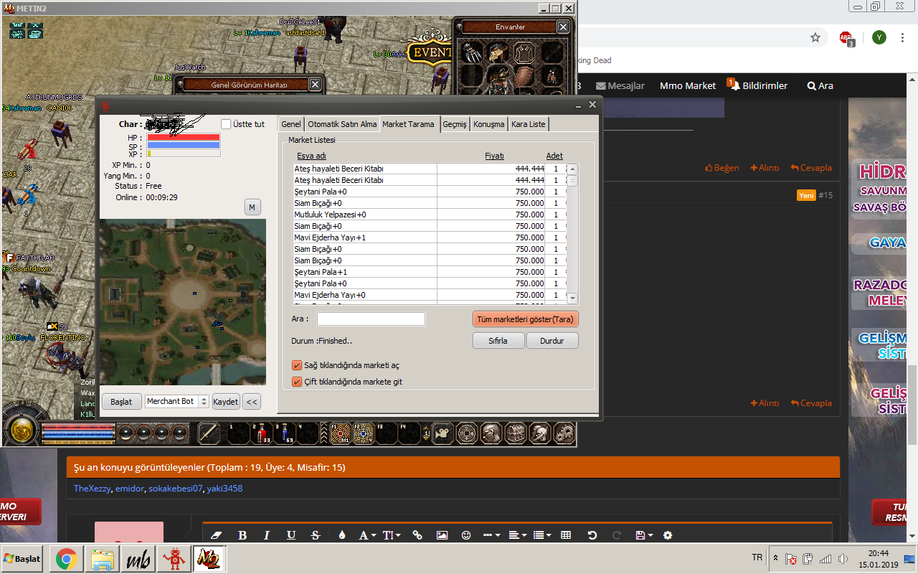Click the camera icon in the game bar
The width and height of the screenshot is (918, 574).
443,433
